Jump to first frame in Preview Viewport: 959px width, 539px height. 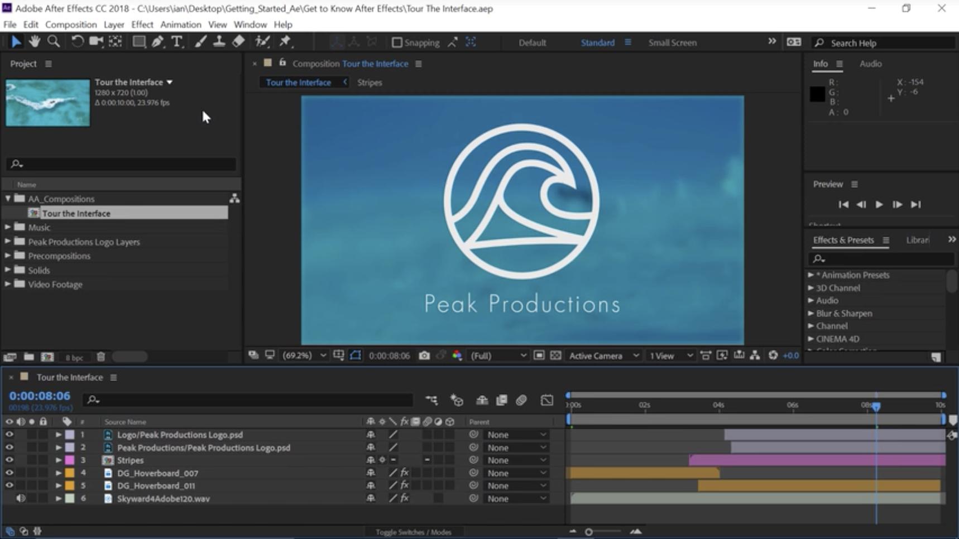click(843, 205)
